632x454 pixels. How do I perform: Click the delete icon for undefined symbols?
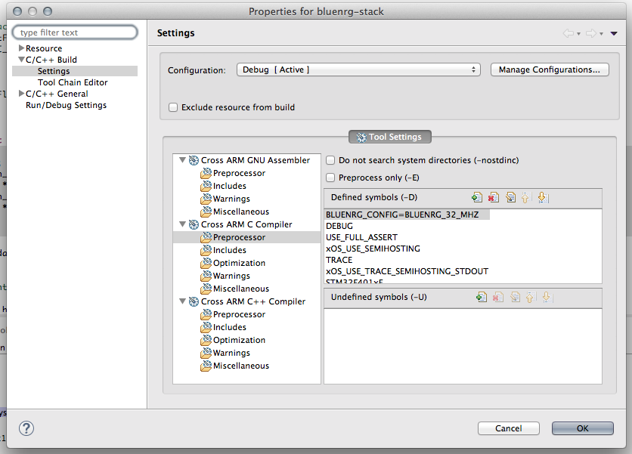click(497, 298)
